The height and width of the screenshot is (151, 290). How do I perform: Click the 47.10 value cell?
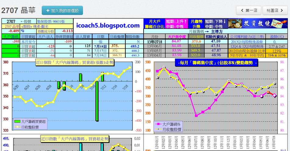[216, 41]
